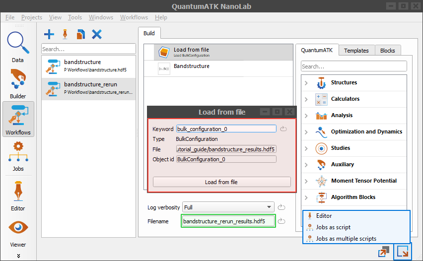Expand the Algorithm Blocks node
The width and height of the screenshot is (423, 261).
click(306, 197)
